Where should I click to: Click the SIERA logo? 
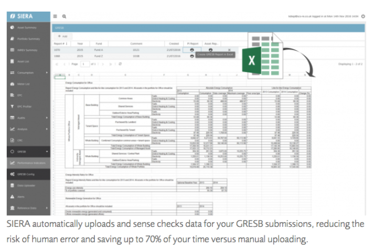point(22,16)
